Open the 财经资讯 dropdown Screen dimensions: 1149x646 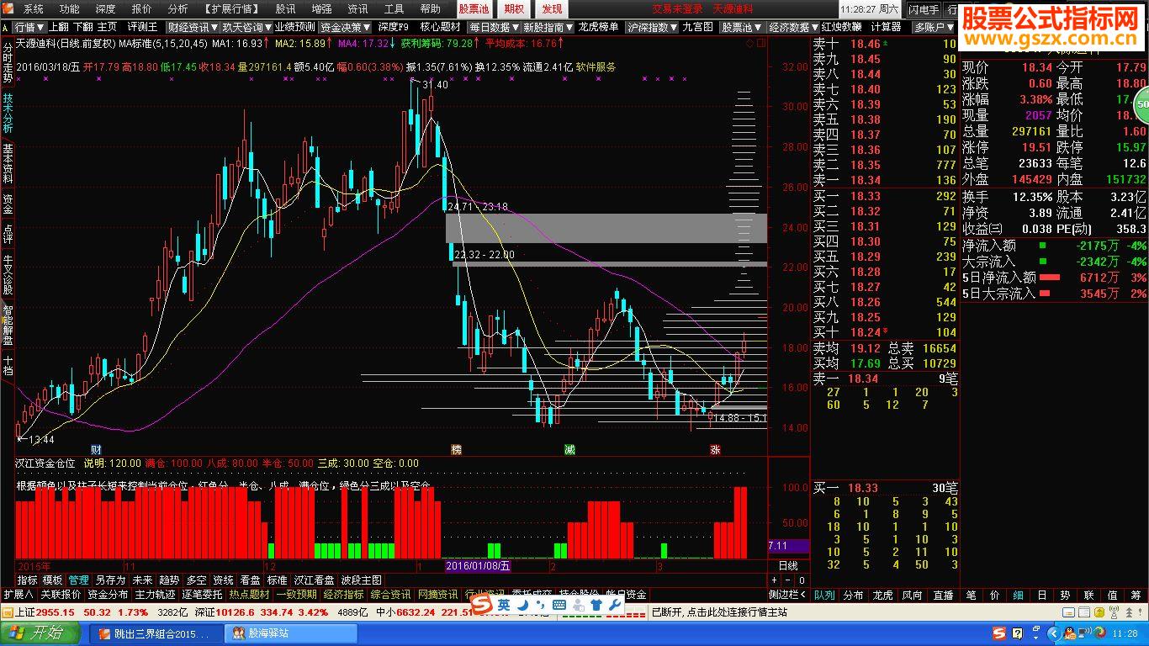193,27
